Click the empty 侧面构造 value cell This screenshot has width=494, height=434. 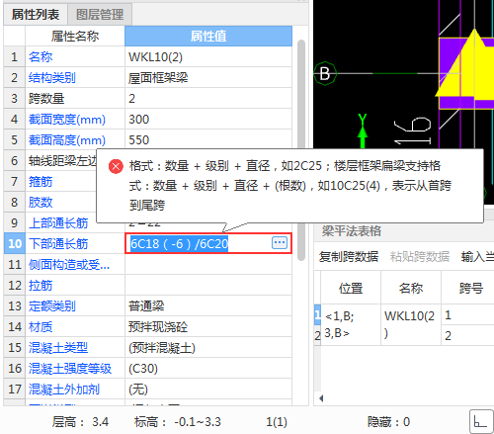208,265
